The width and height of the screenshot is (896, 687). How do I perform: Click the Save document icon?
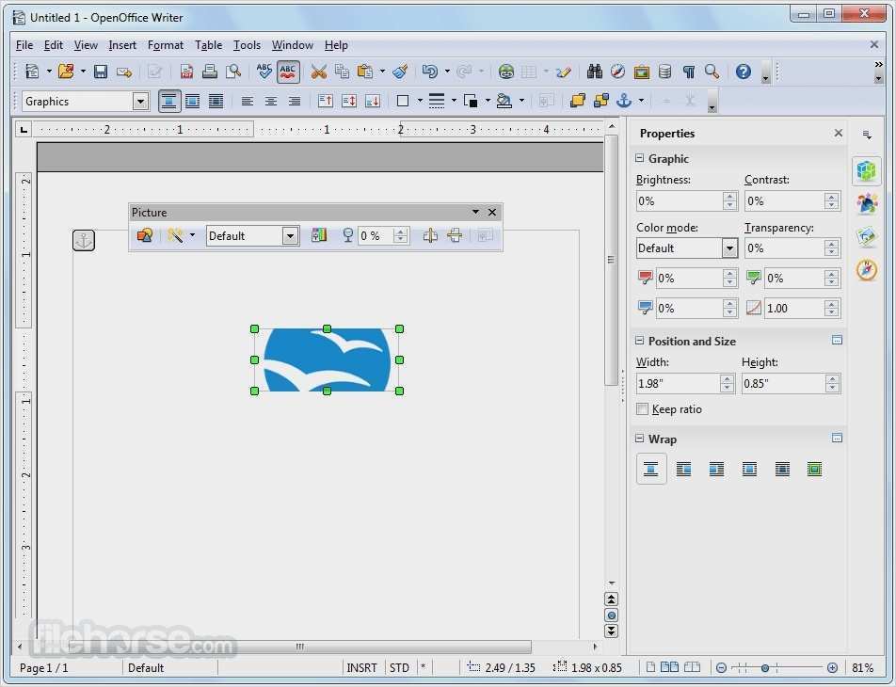point(100,72)
